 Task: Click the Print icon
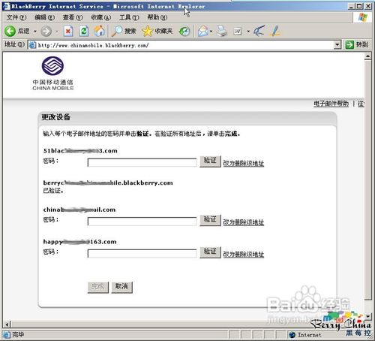(x=222, y=32)
